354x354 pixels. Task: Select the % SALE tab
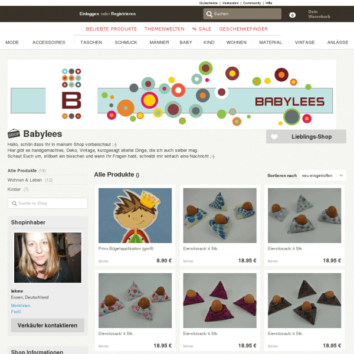click(202, 29)
